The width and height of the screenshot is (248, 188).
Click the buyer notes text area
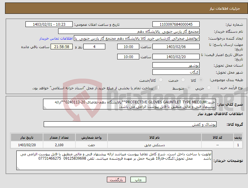tap(114, 160)
